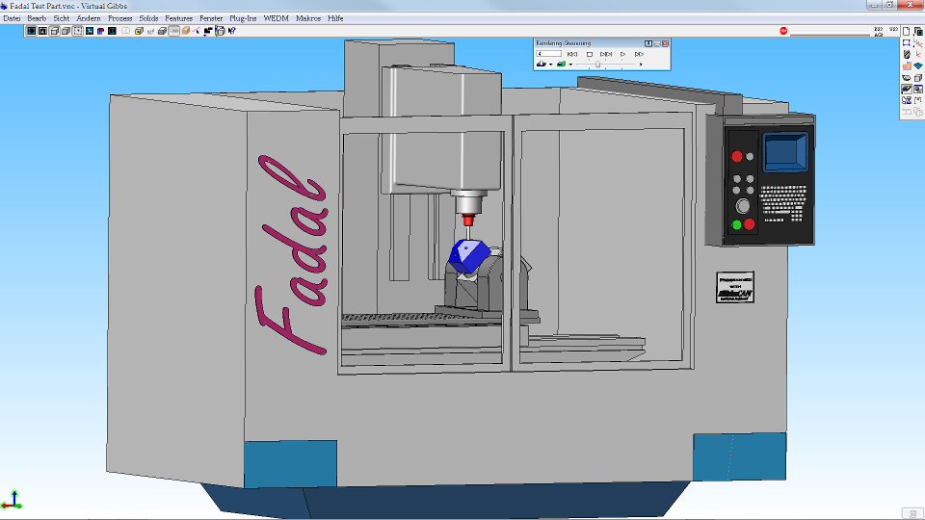Rewind rendering to start
The height and width of the screenshot is (520, 925).
pyautogui.click(x=572, y=54)
